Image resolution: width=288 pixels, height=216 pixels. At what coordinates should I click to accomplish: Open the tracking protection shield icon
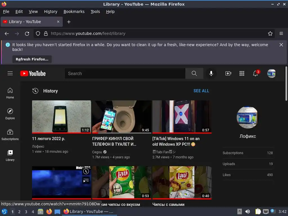click(x=38, y=34)
